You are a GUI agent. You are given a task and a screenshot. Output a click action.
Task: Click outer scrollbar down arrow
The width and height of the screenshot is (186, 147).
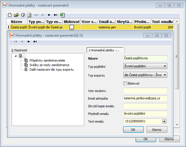pyautogui.click(x=177, y=125)
